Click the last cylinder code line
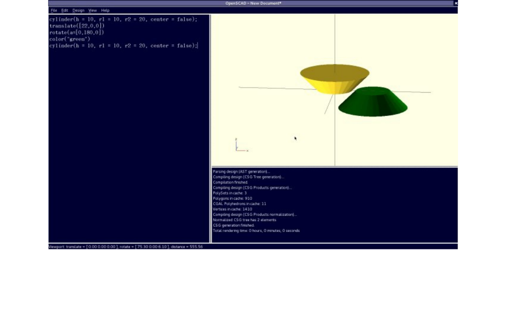 click(123, 45)
